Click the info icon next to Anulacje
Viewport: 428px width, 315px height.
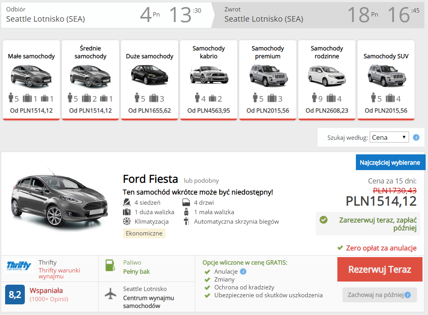[243, 271]
